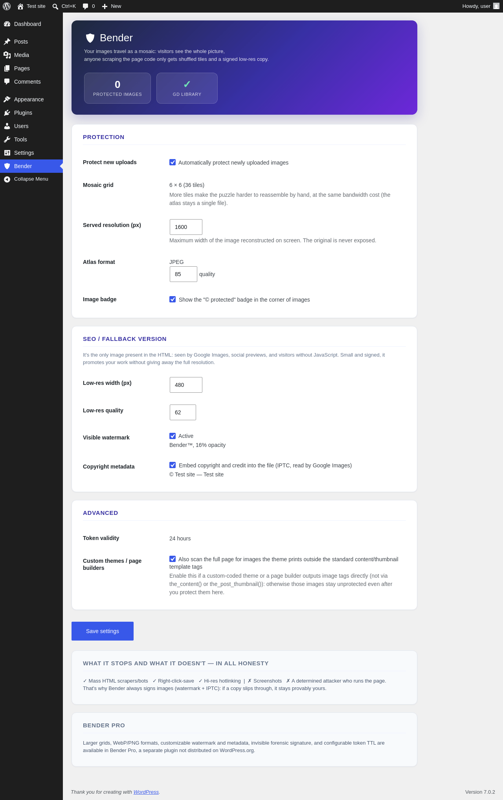Click the '6 × 6 (36 tiles)' value

coord(187,185)
